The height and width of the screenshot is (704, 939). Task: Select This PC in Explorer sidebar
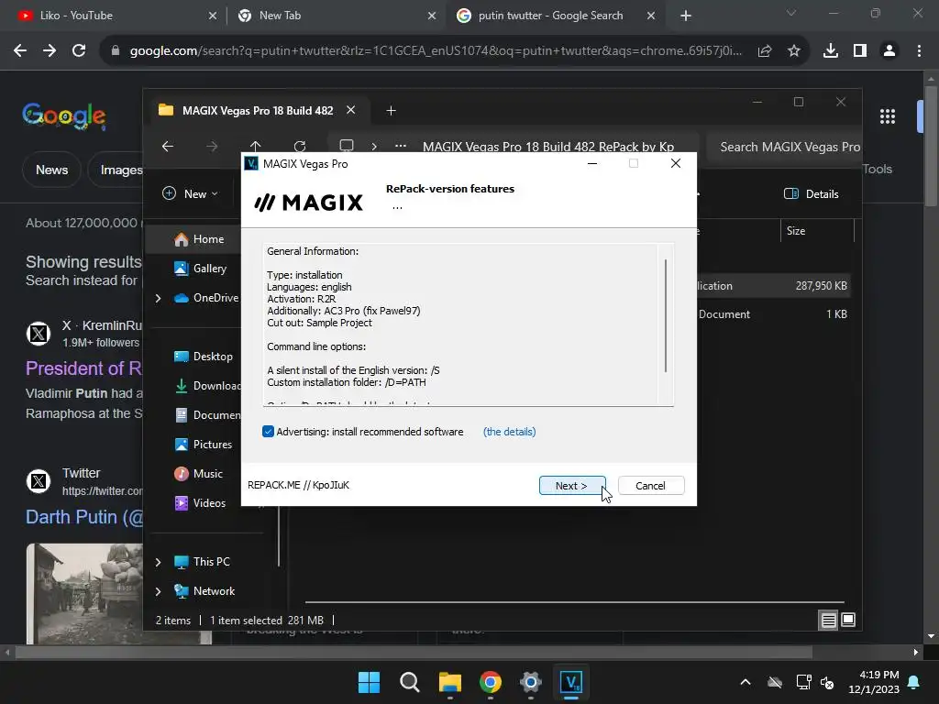tap(202, 562)
